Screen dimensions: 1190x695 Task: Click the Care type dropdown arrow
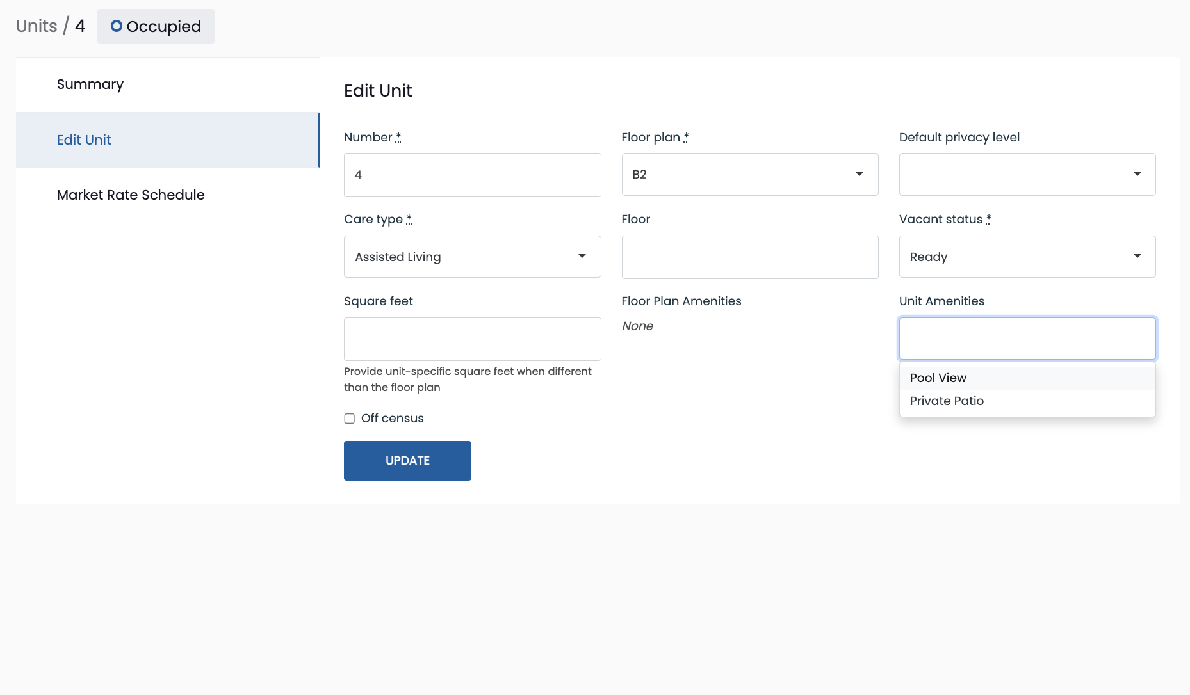(x=582, y=256)
